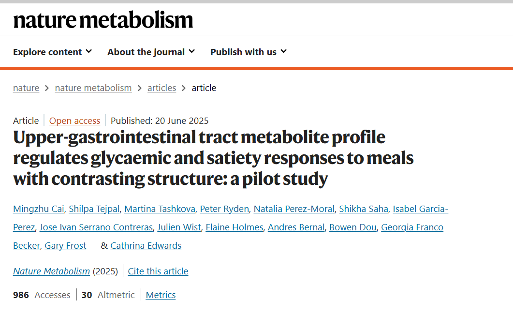This screenshot has height=315, width=513.
Task: Click author Natalia Perez-Moral
Action: click(x=294, y=209)
